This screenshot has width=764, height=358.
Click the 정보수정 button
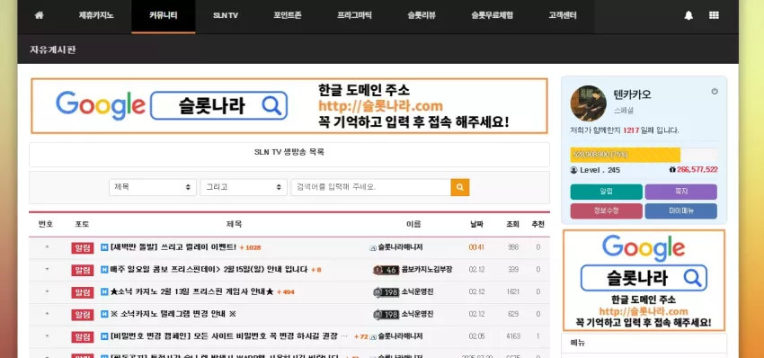point(606,211)
